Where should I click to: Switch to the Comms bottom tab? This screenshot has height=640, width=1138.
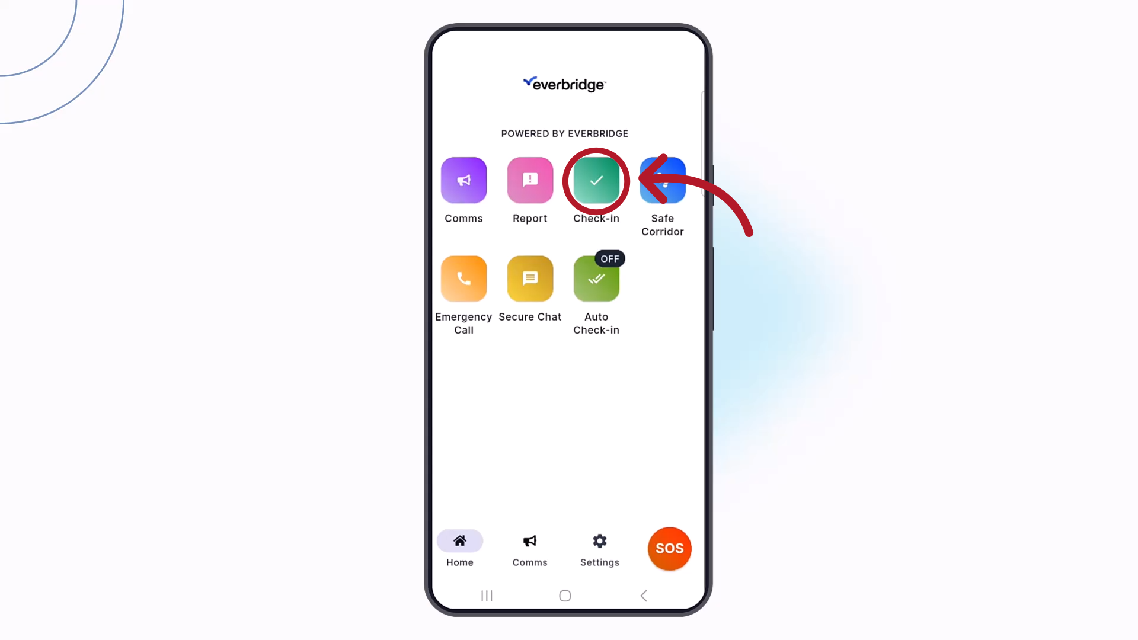(530, 549)
